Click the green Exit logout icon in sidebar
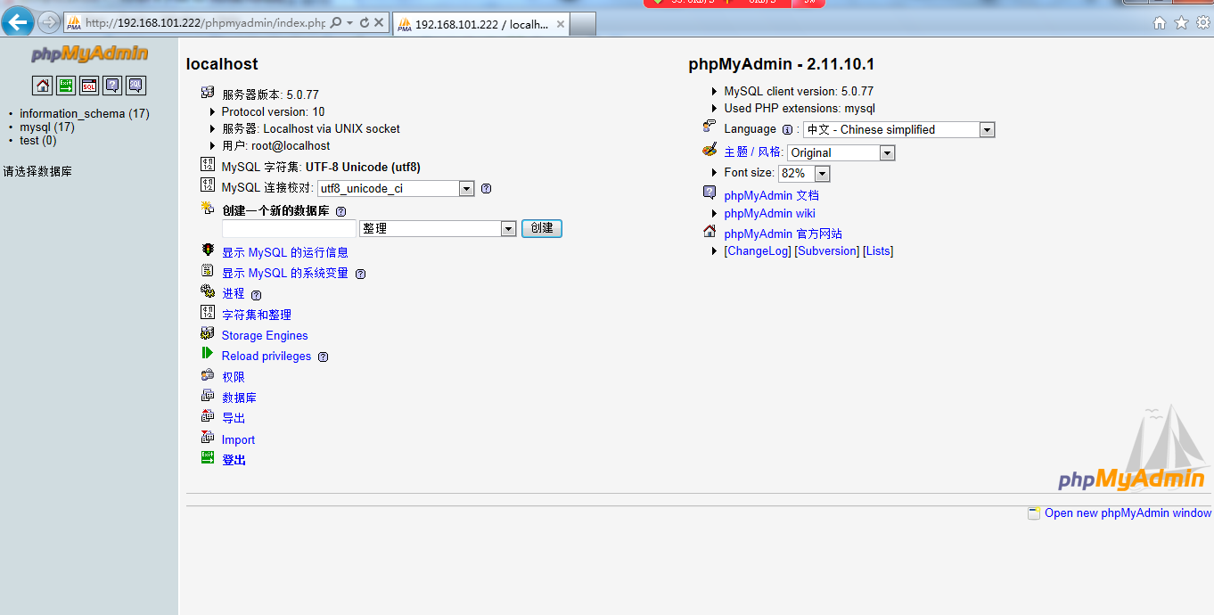This screenshot has height=615, width=1214. pyautogui.click(x=66, y=86)
